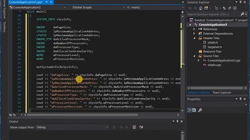Click editor horizontal scrollbar thumb
This screenshot has height=140, width=250.
82,115
